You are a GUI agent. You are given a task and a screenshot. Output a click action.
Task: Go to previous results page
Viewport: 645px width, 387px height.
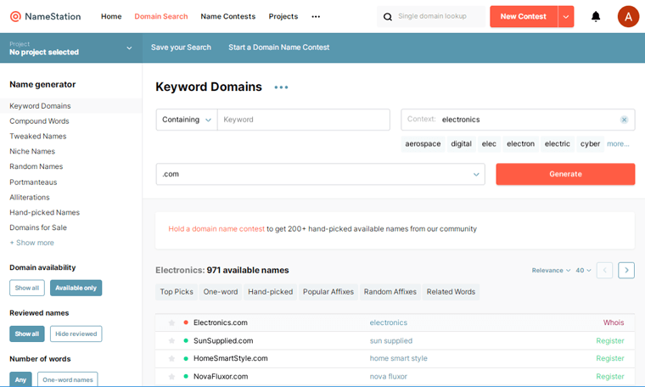point(604,270)
